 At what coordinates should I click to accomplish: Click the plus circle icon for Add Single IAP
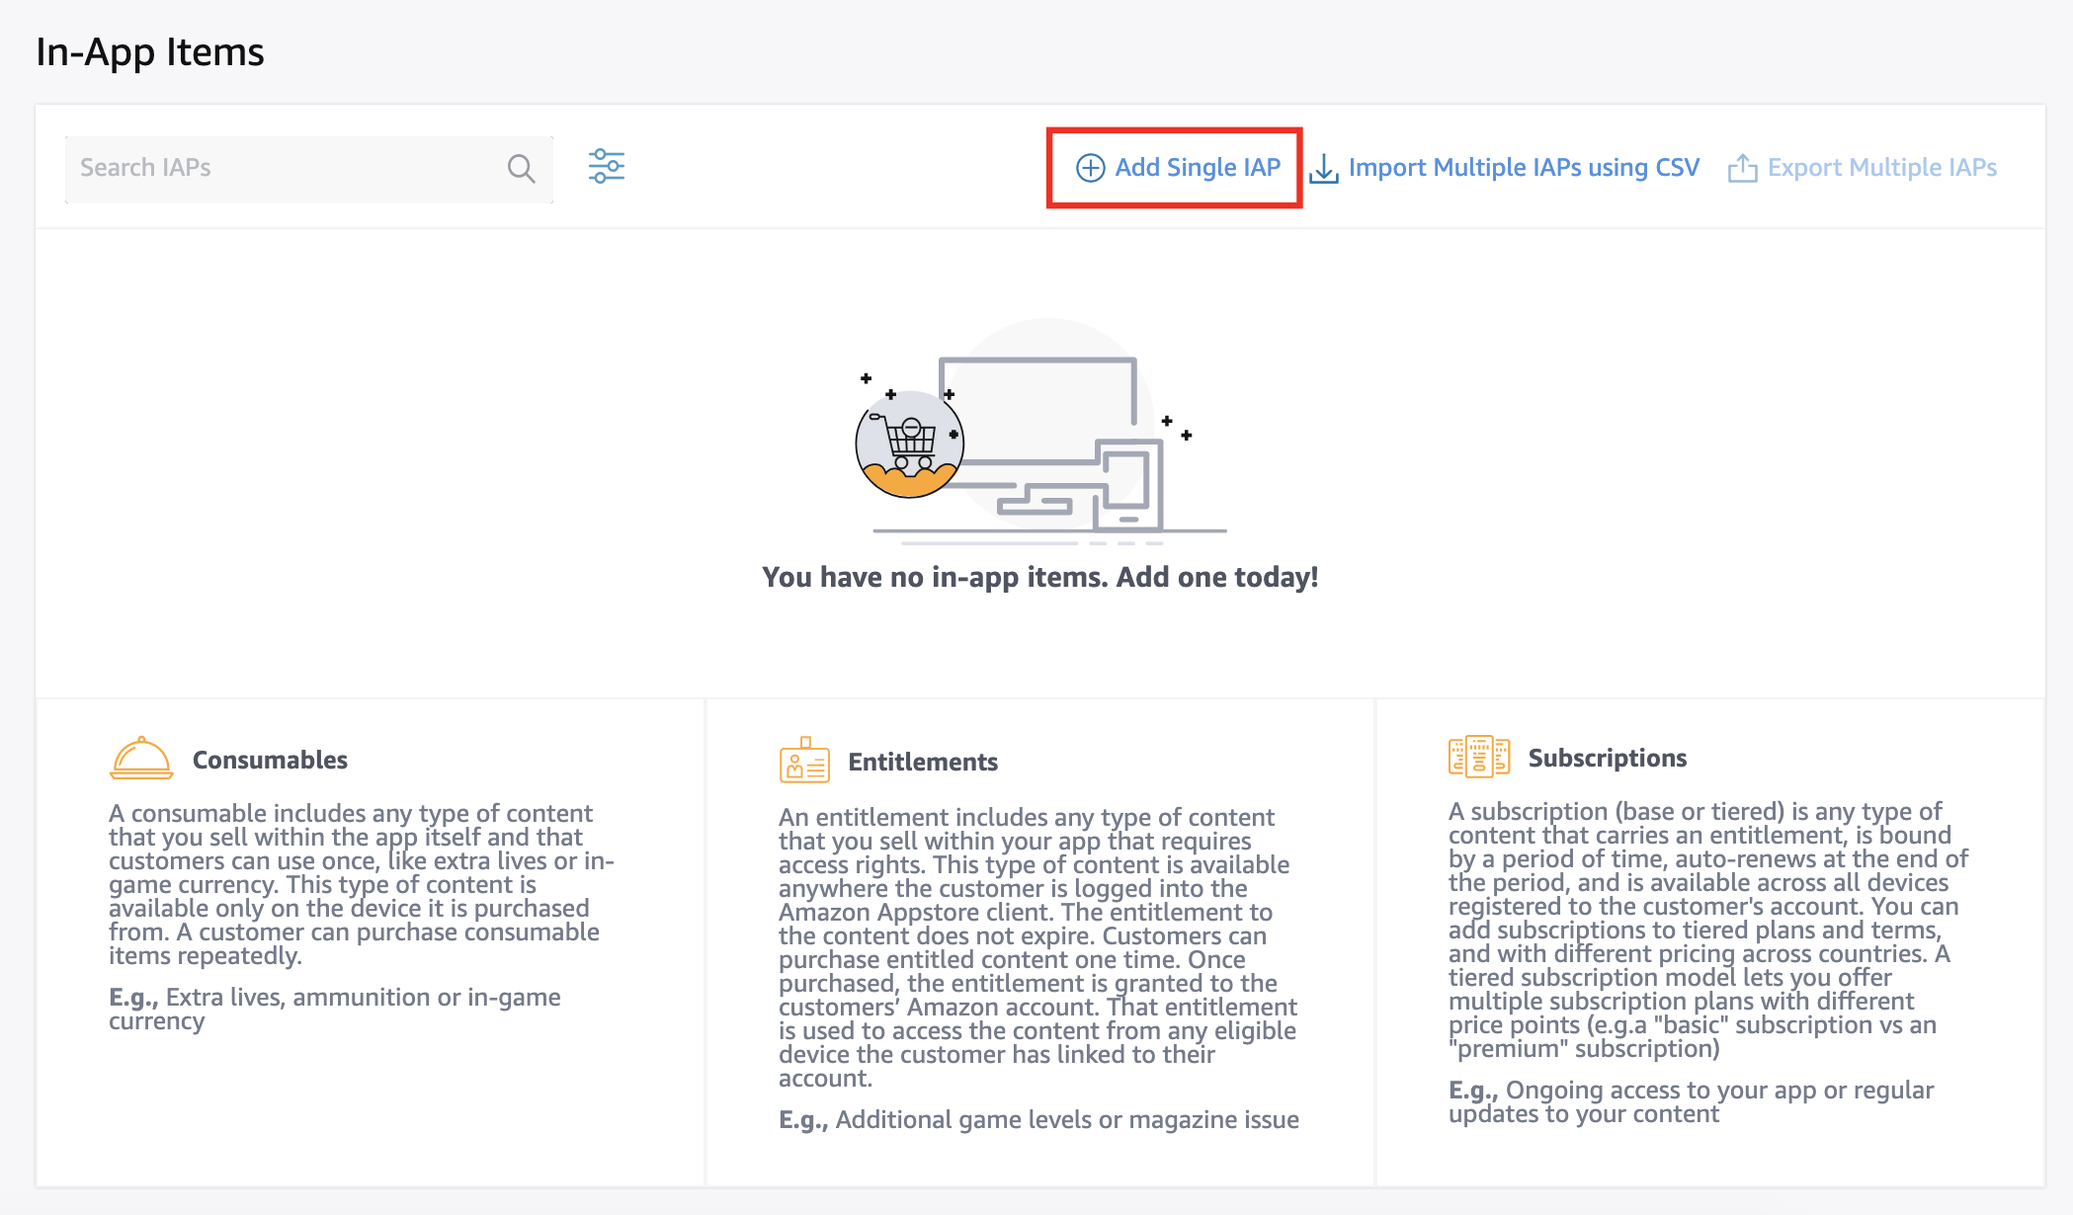click(1090, 168)
